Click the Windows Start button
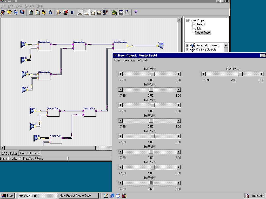266x199 pixels. coord(7,196)
